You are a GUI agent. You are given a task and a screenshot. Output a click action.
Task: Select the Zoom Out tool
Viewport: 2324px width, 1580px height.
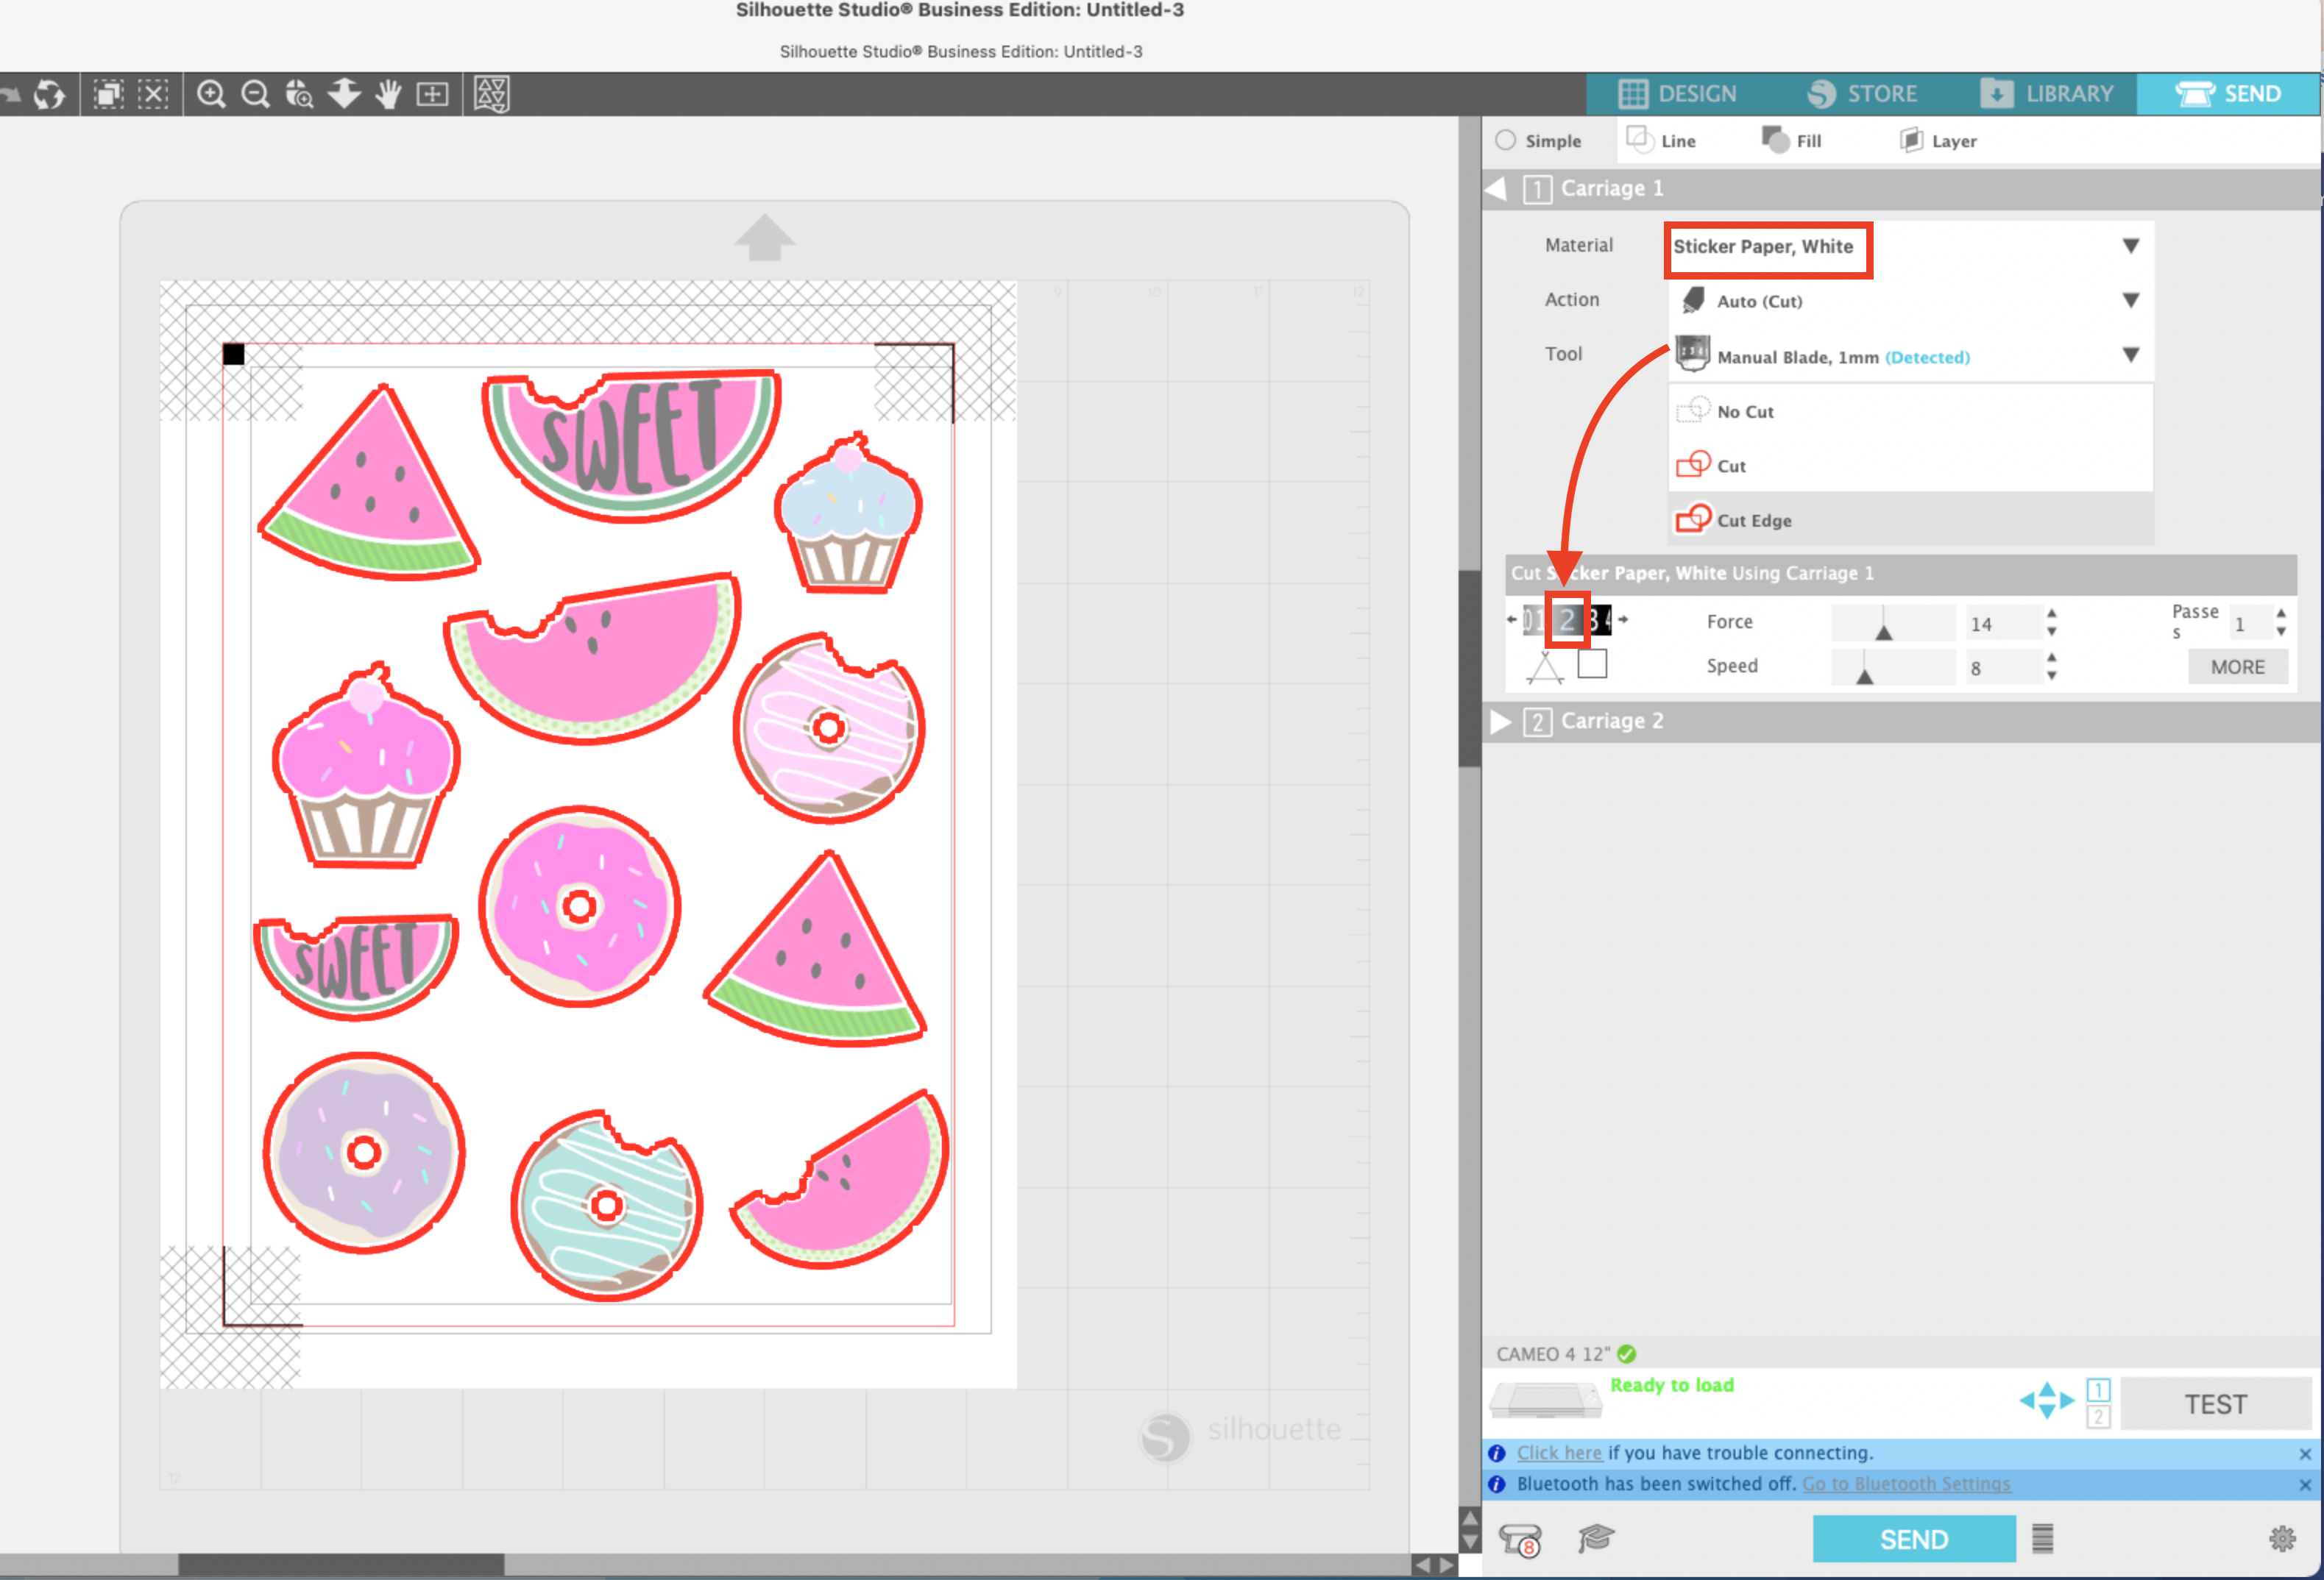pos(256,95)
